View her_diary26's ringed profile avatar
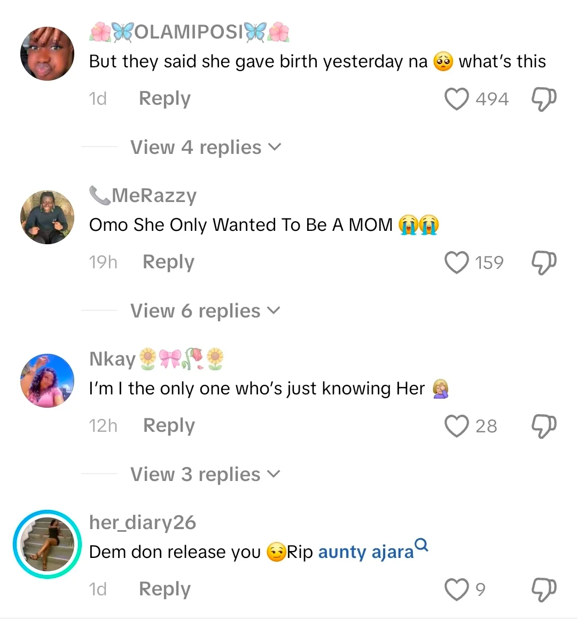The height and width of the screenshot is (621, 577). [47, 544]
